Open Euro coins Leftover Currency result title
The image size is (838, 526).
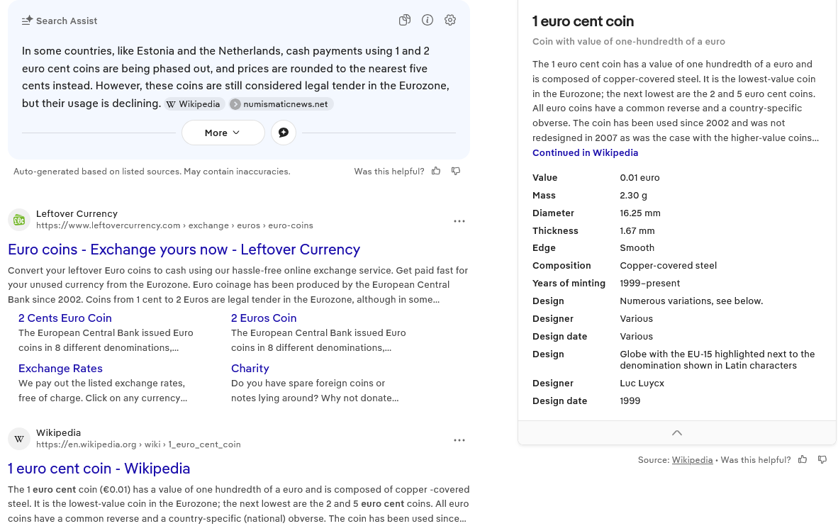184,250
